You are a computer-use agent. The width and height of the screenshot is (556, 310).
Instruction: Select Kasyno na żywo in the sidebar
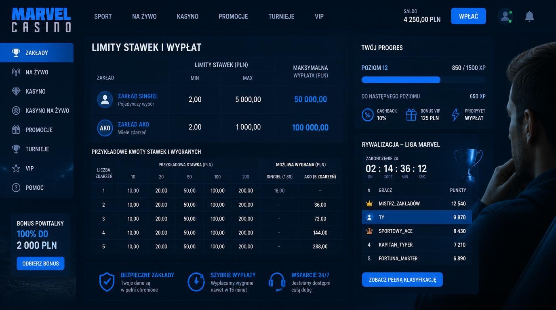37,110
